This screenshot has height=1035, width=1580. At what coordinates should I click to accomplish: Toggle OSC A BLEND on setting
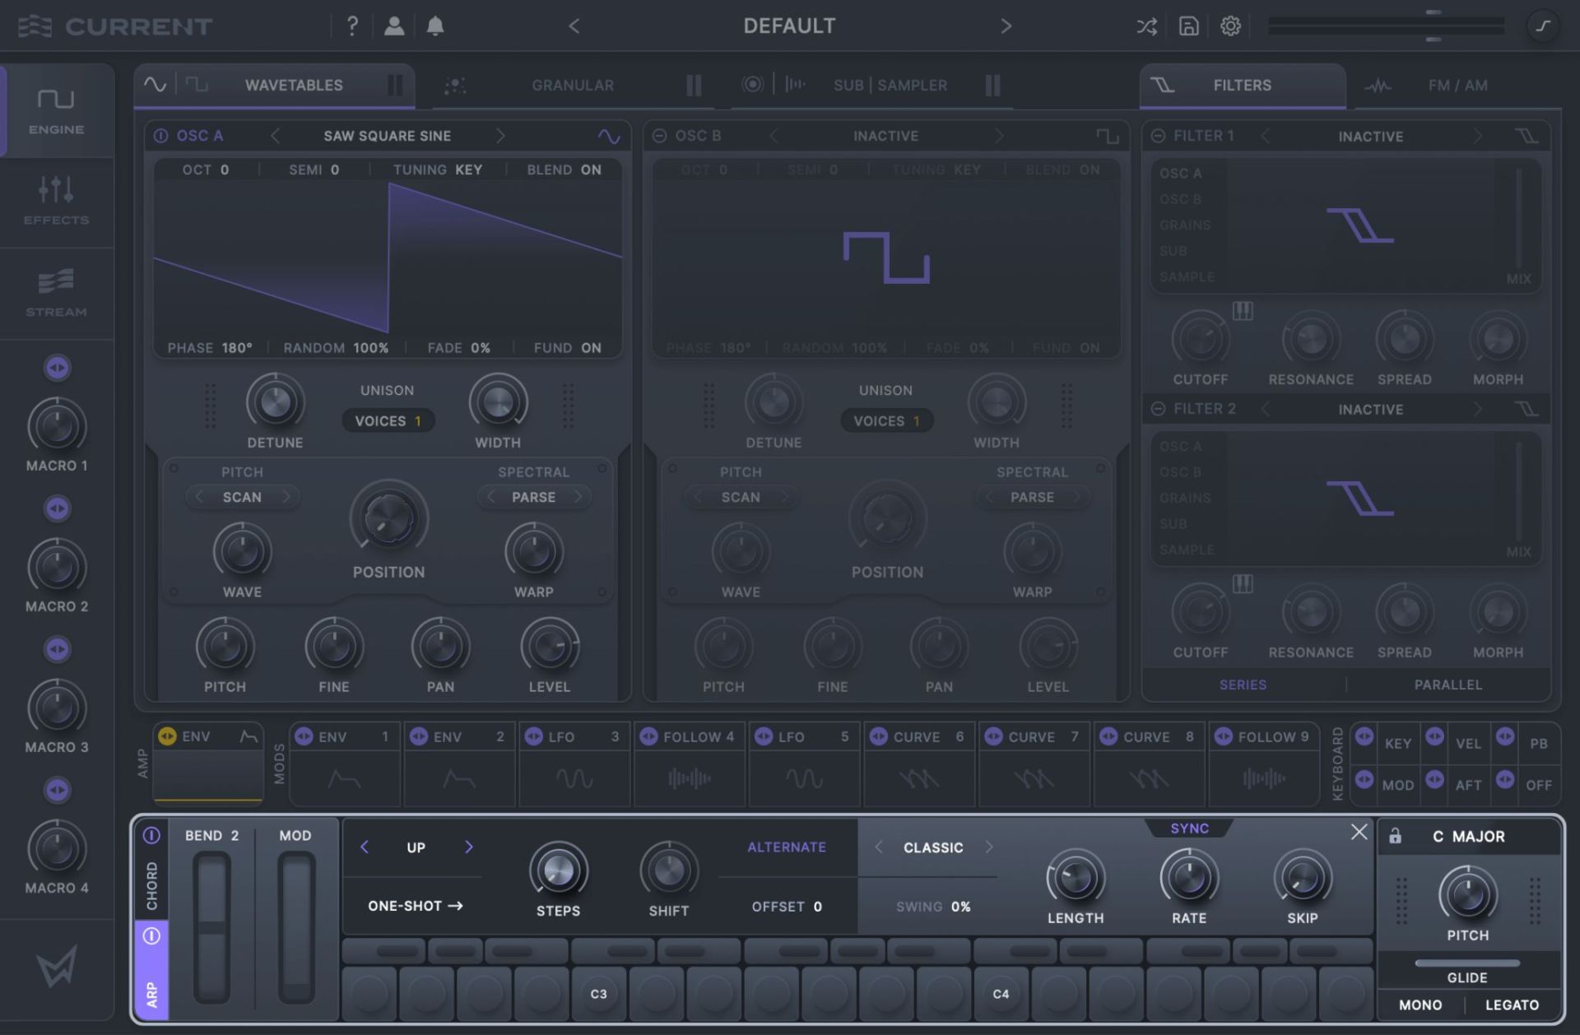pyautogui.click(x=564, y=169)
